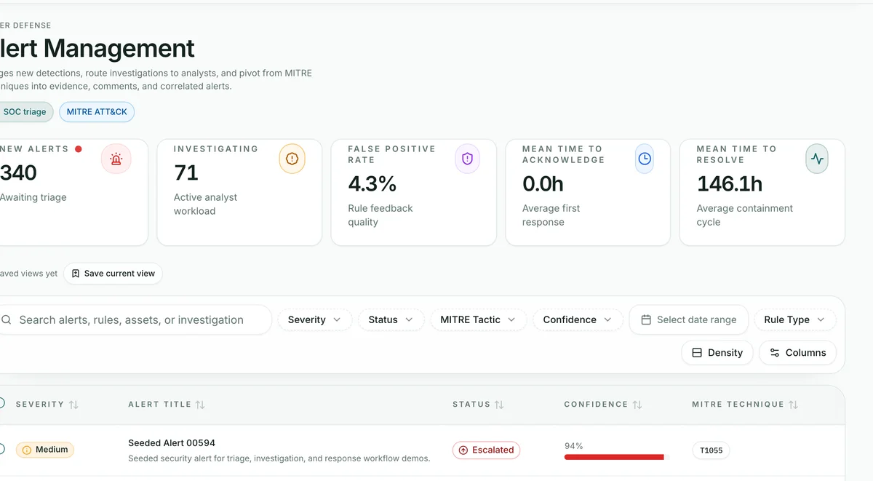Viewport: 873px width, 481px height.
Task: Click the Search alerts input field
Action: tap(132, 319)
